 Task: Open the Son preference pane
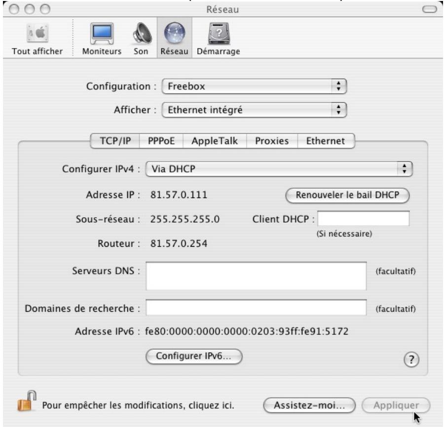(x=141, y=39)
